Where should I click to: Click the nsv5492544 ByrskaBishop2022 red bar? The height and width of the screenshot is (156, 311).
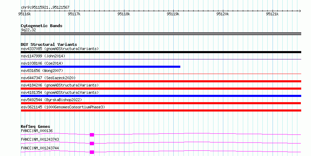click(161, 103)
